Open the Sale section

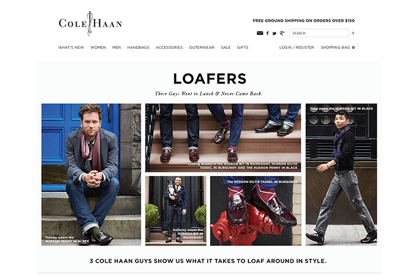tap(226, 47)
